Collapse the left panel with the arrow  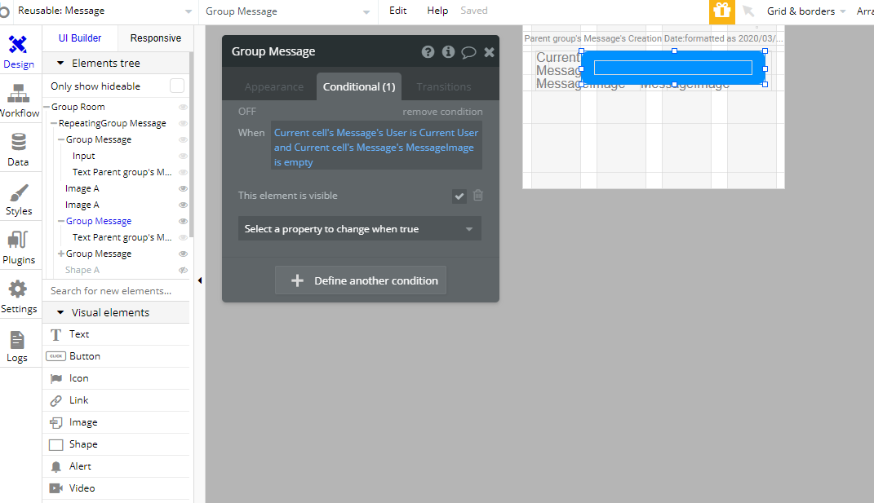[x=200, y=280]
